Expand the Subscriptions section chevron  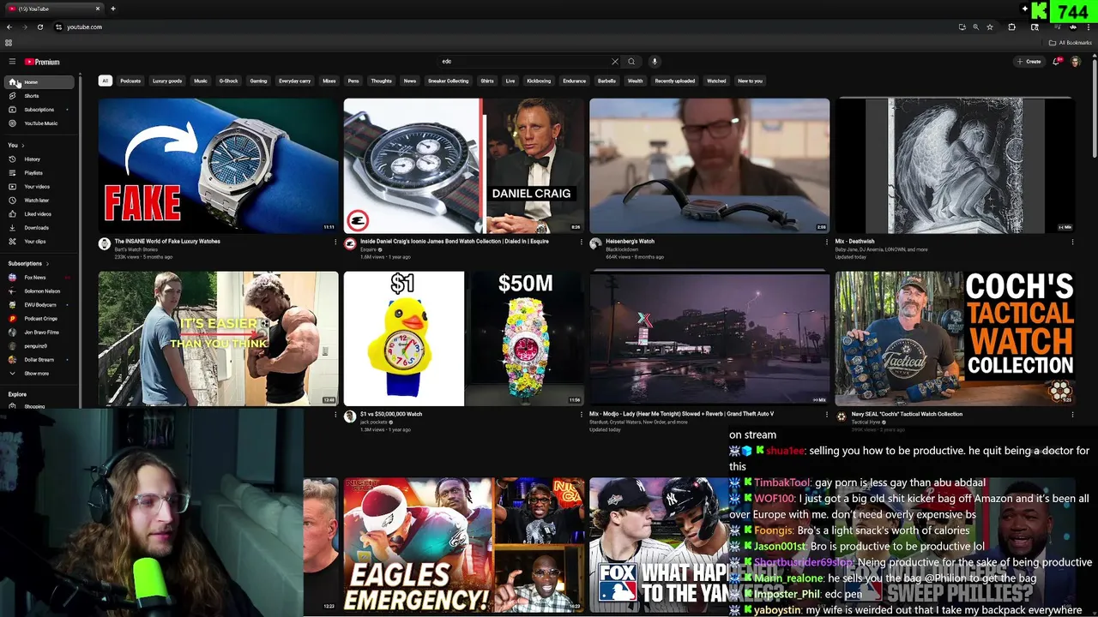pyautogui.click(x=47, y=264)
